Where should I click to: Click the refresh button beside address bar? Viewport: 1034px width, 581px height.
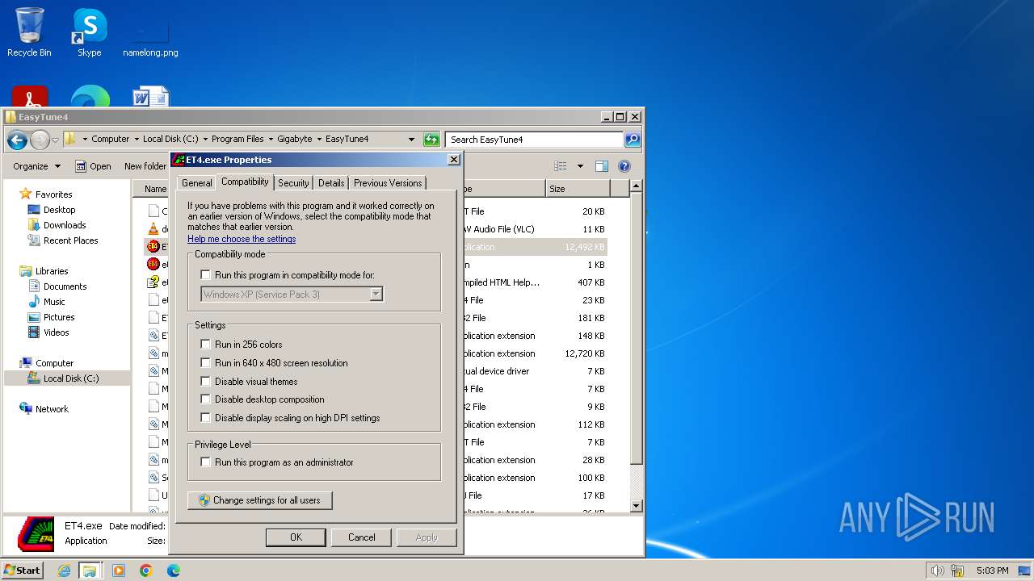tap(431, 140)
